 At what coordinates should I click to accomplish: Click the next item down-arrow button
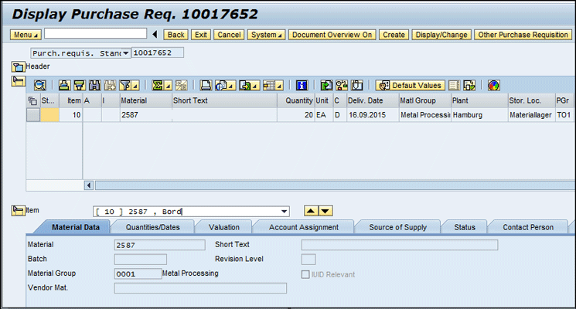click(x=325, y=211)
